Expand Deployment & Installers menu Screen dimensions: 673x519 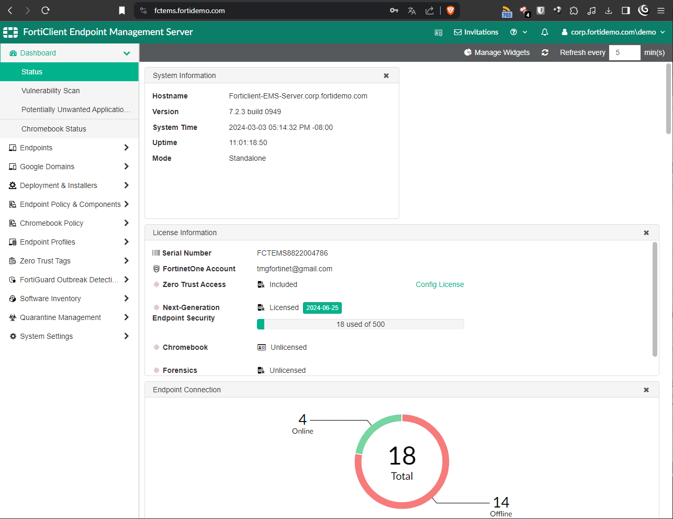(x=69, y=185)
